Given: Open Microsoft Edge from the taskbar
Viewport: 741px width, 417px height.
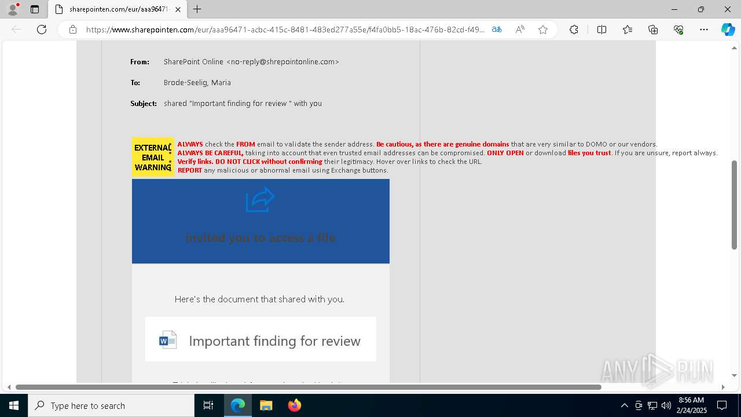Looking at the screenshot, I should 238,405.
